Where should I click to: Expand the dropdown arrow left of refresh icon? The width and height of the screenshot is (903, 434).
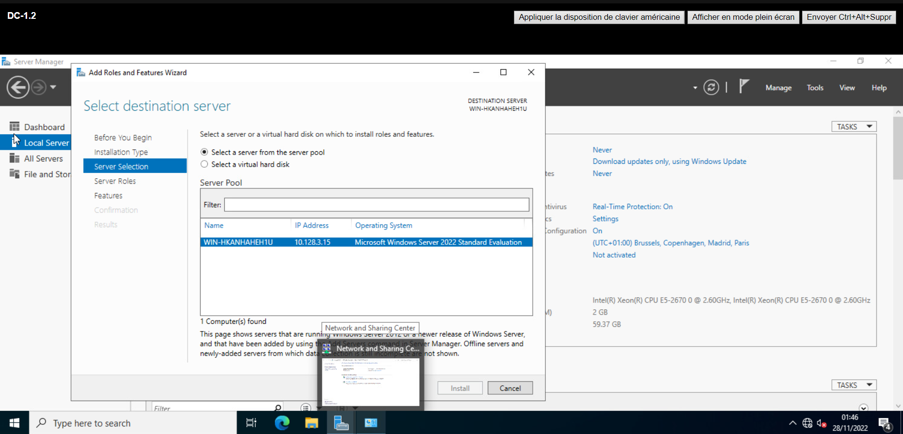(x=695, y=88)
